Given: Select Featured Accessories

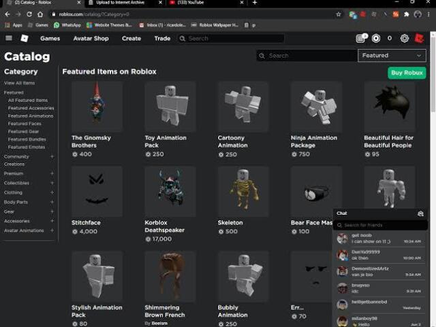Looking at the screenshot, I should tap(31, 108).
